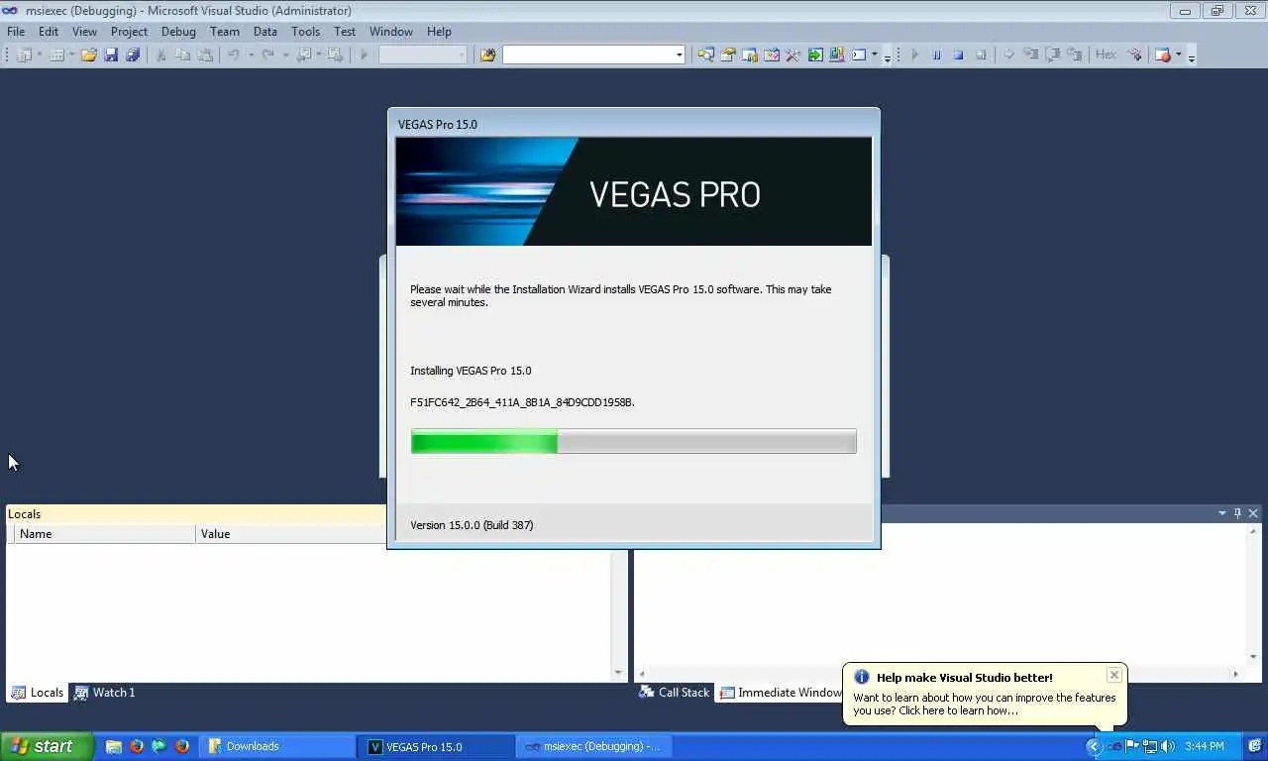The image size is (1268, 761).
Task: Click the Save All icon
Action: point(133,54)
